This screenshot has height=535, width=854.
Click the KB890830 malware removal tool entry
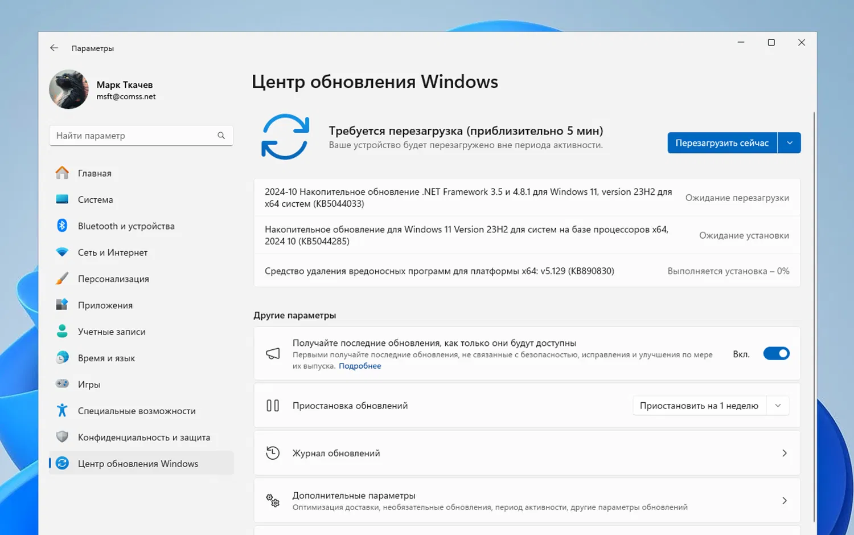[527, 271]
